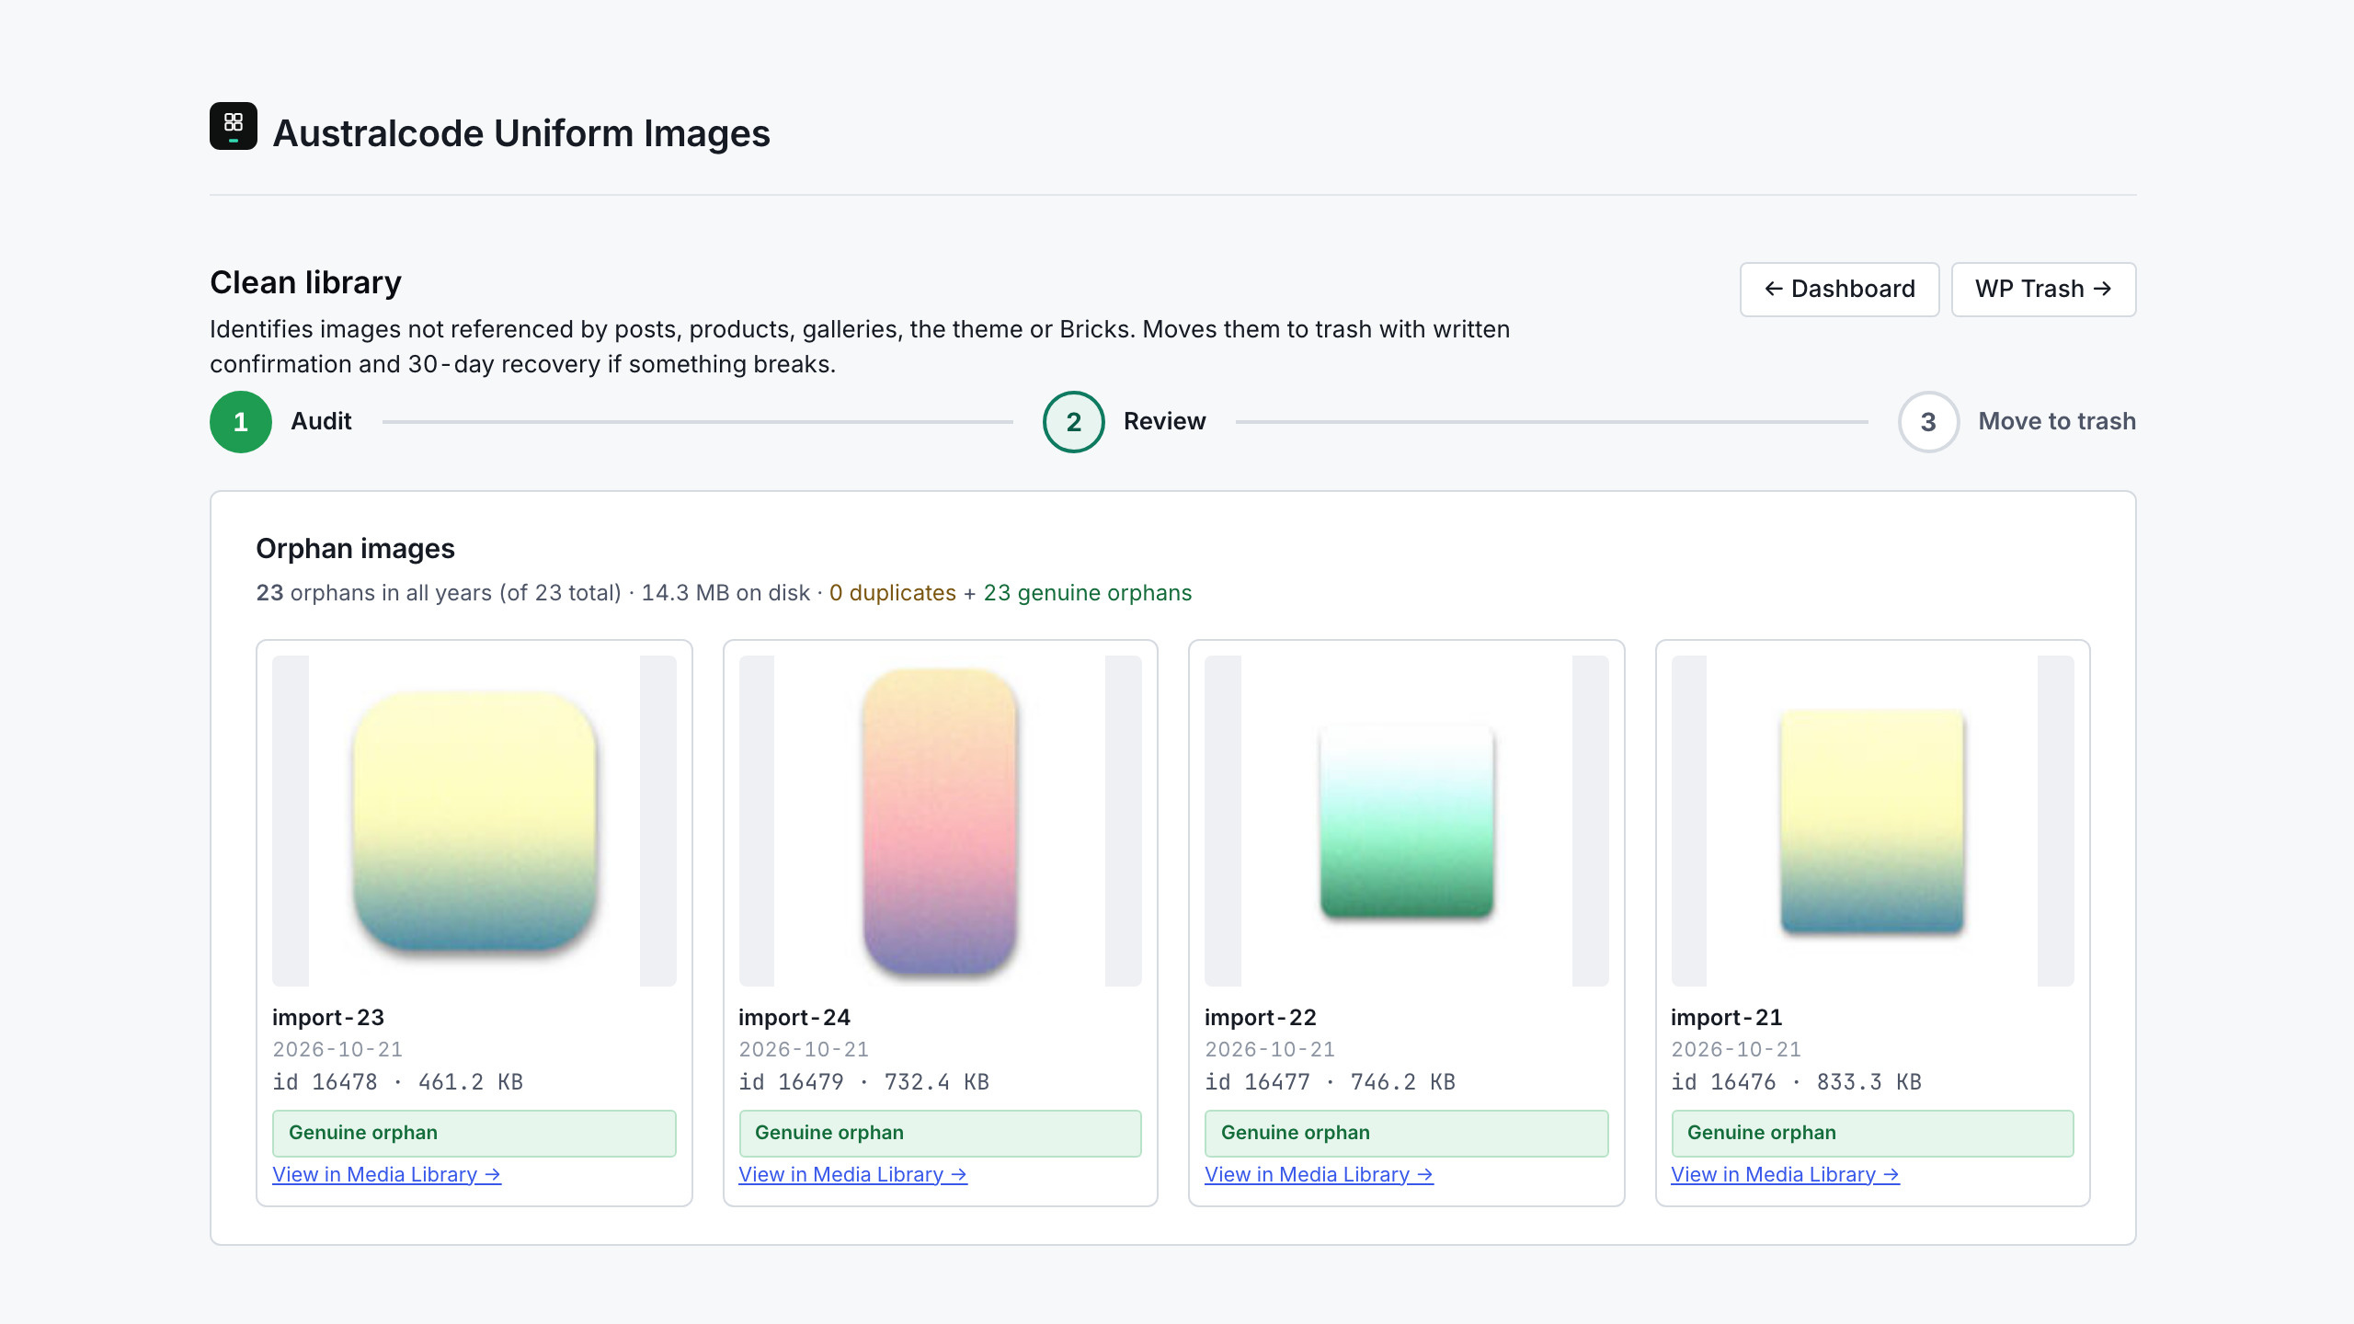The width and height of the screenshot is (2354, 1324).
Task: Click the Review step label
Action: (1164, 421)
